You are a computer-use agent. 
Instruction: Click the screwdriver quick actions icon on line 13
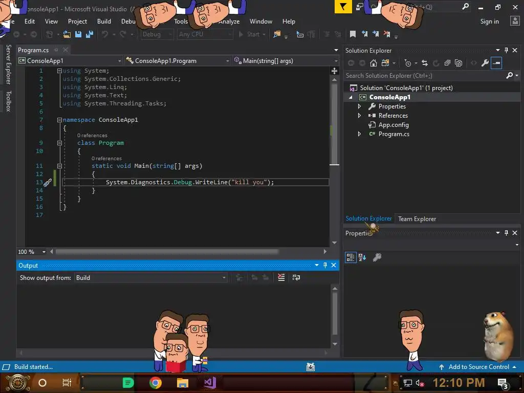point(48,183)
